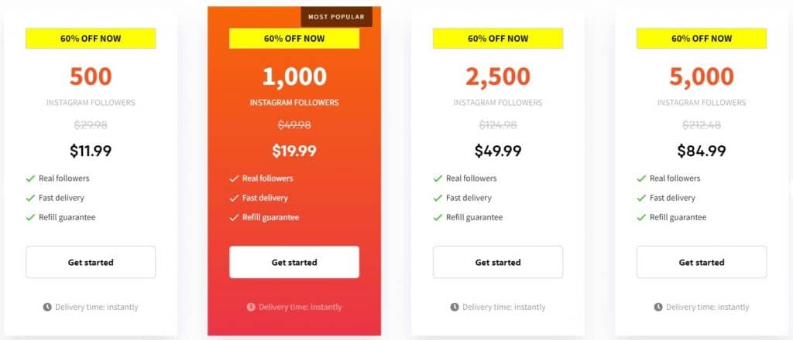Select the $19.99 price in popular plan

pyautogui.click(x=294, y=151)
